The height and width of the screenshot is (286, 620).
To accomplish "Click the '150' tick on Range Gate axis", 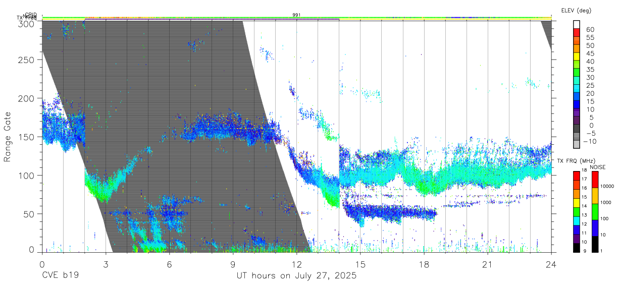I will [27, 137].
